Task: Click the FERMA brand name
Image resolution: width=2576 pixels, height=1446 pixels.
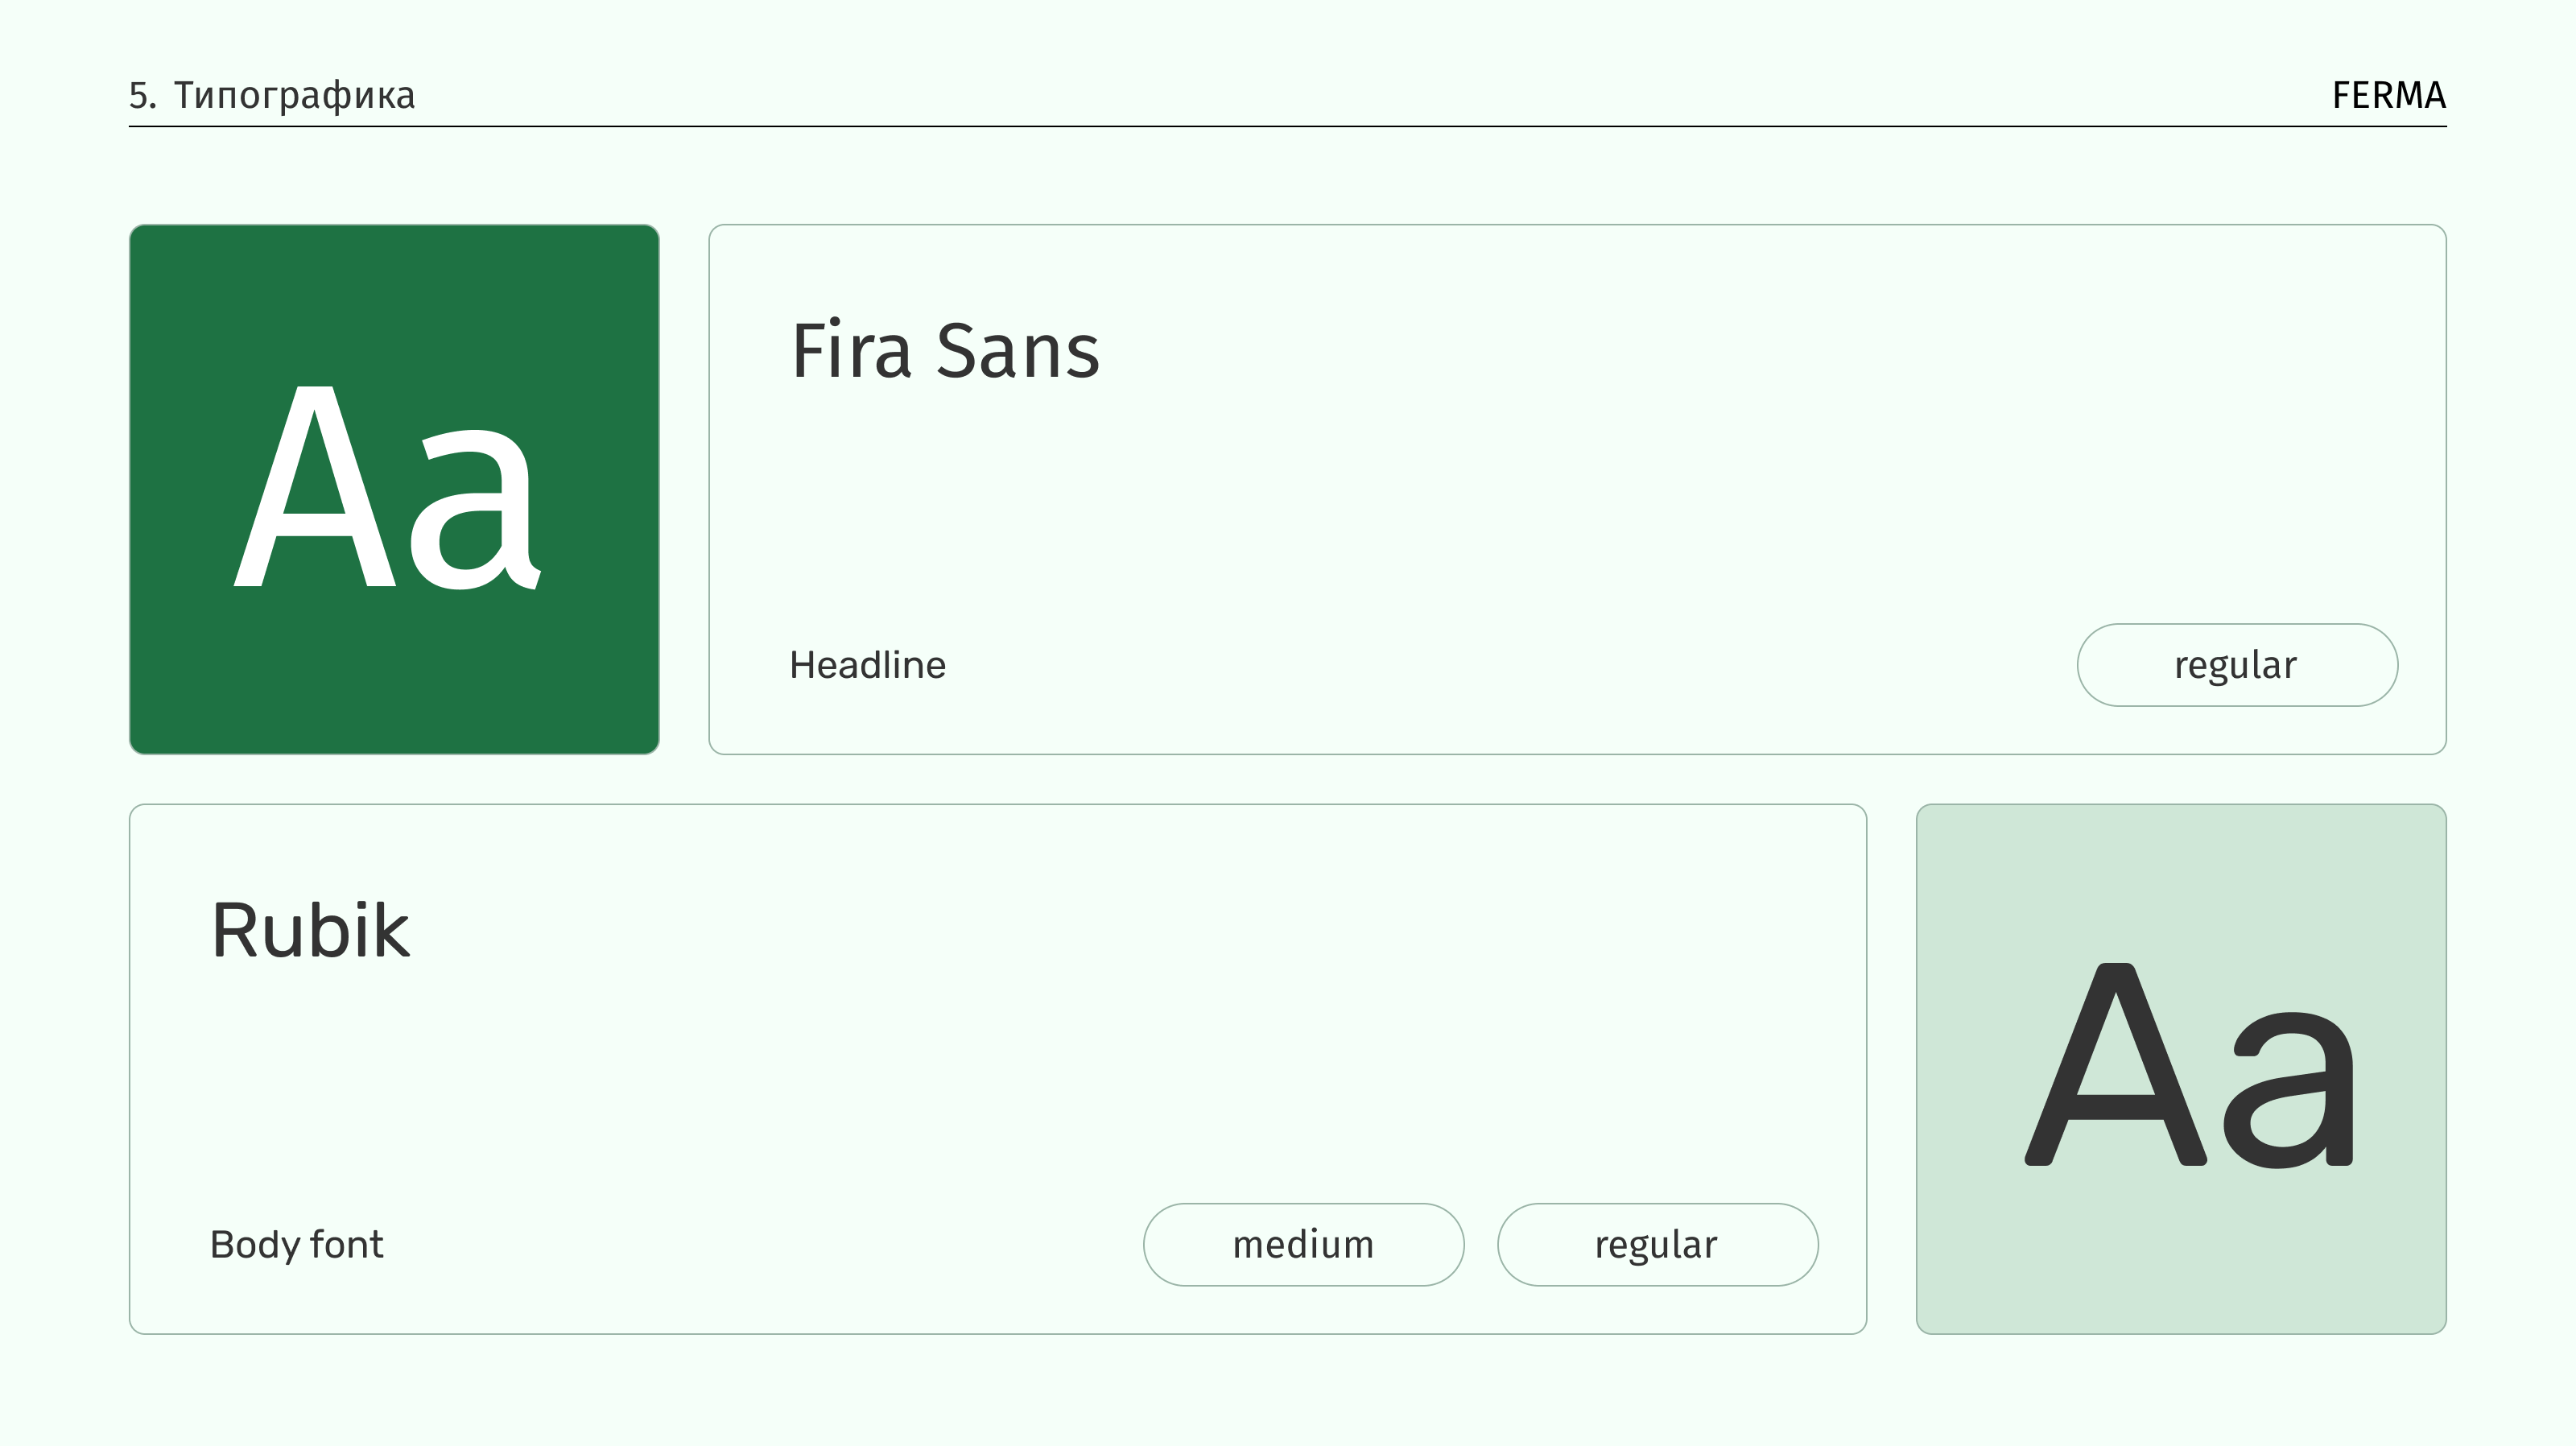Action: [x=2388, y=95]
